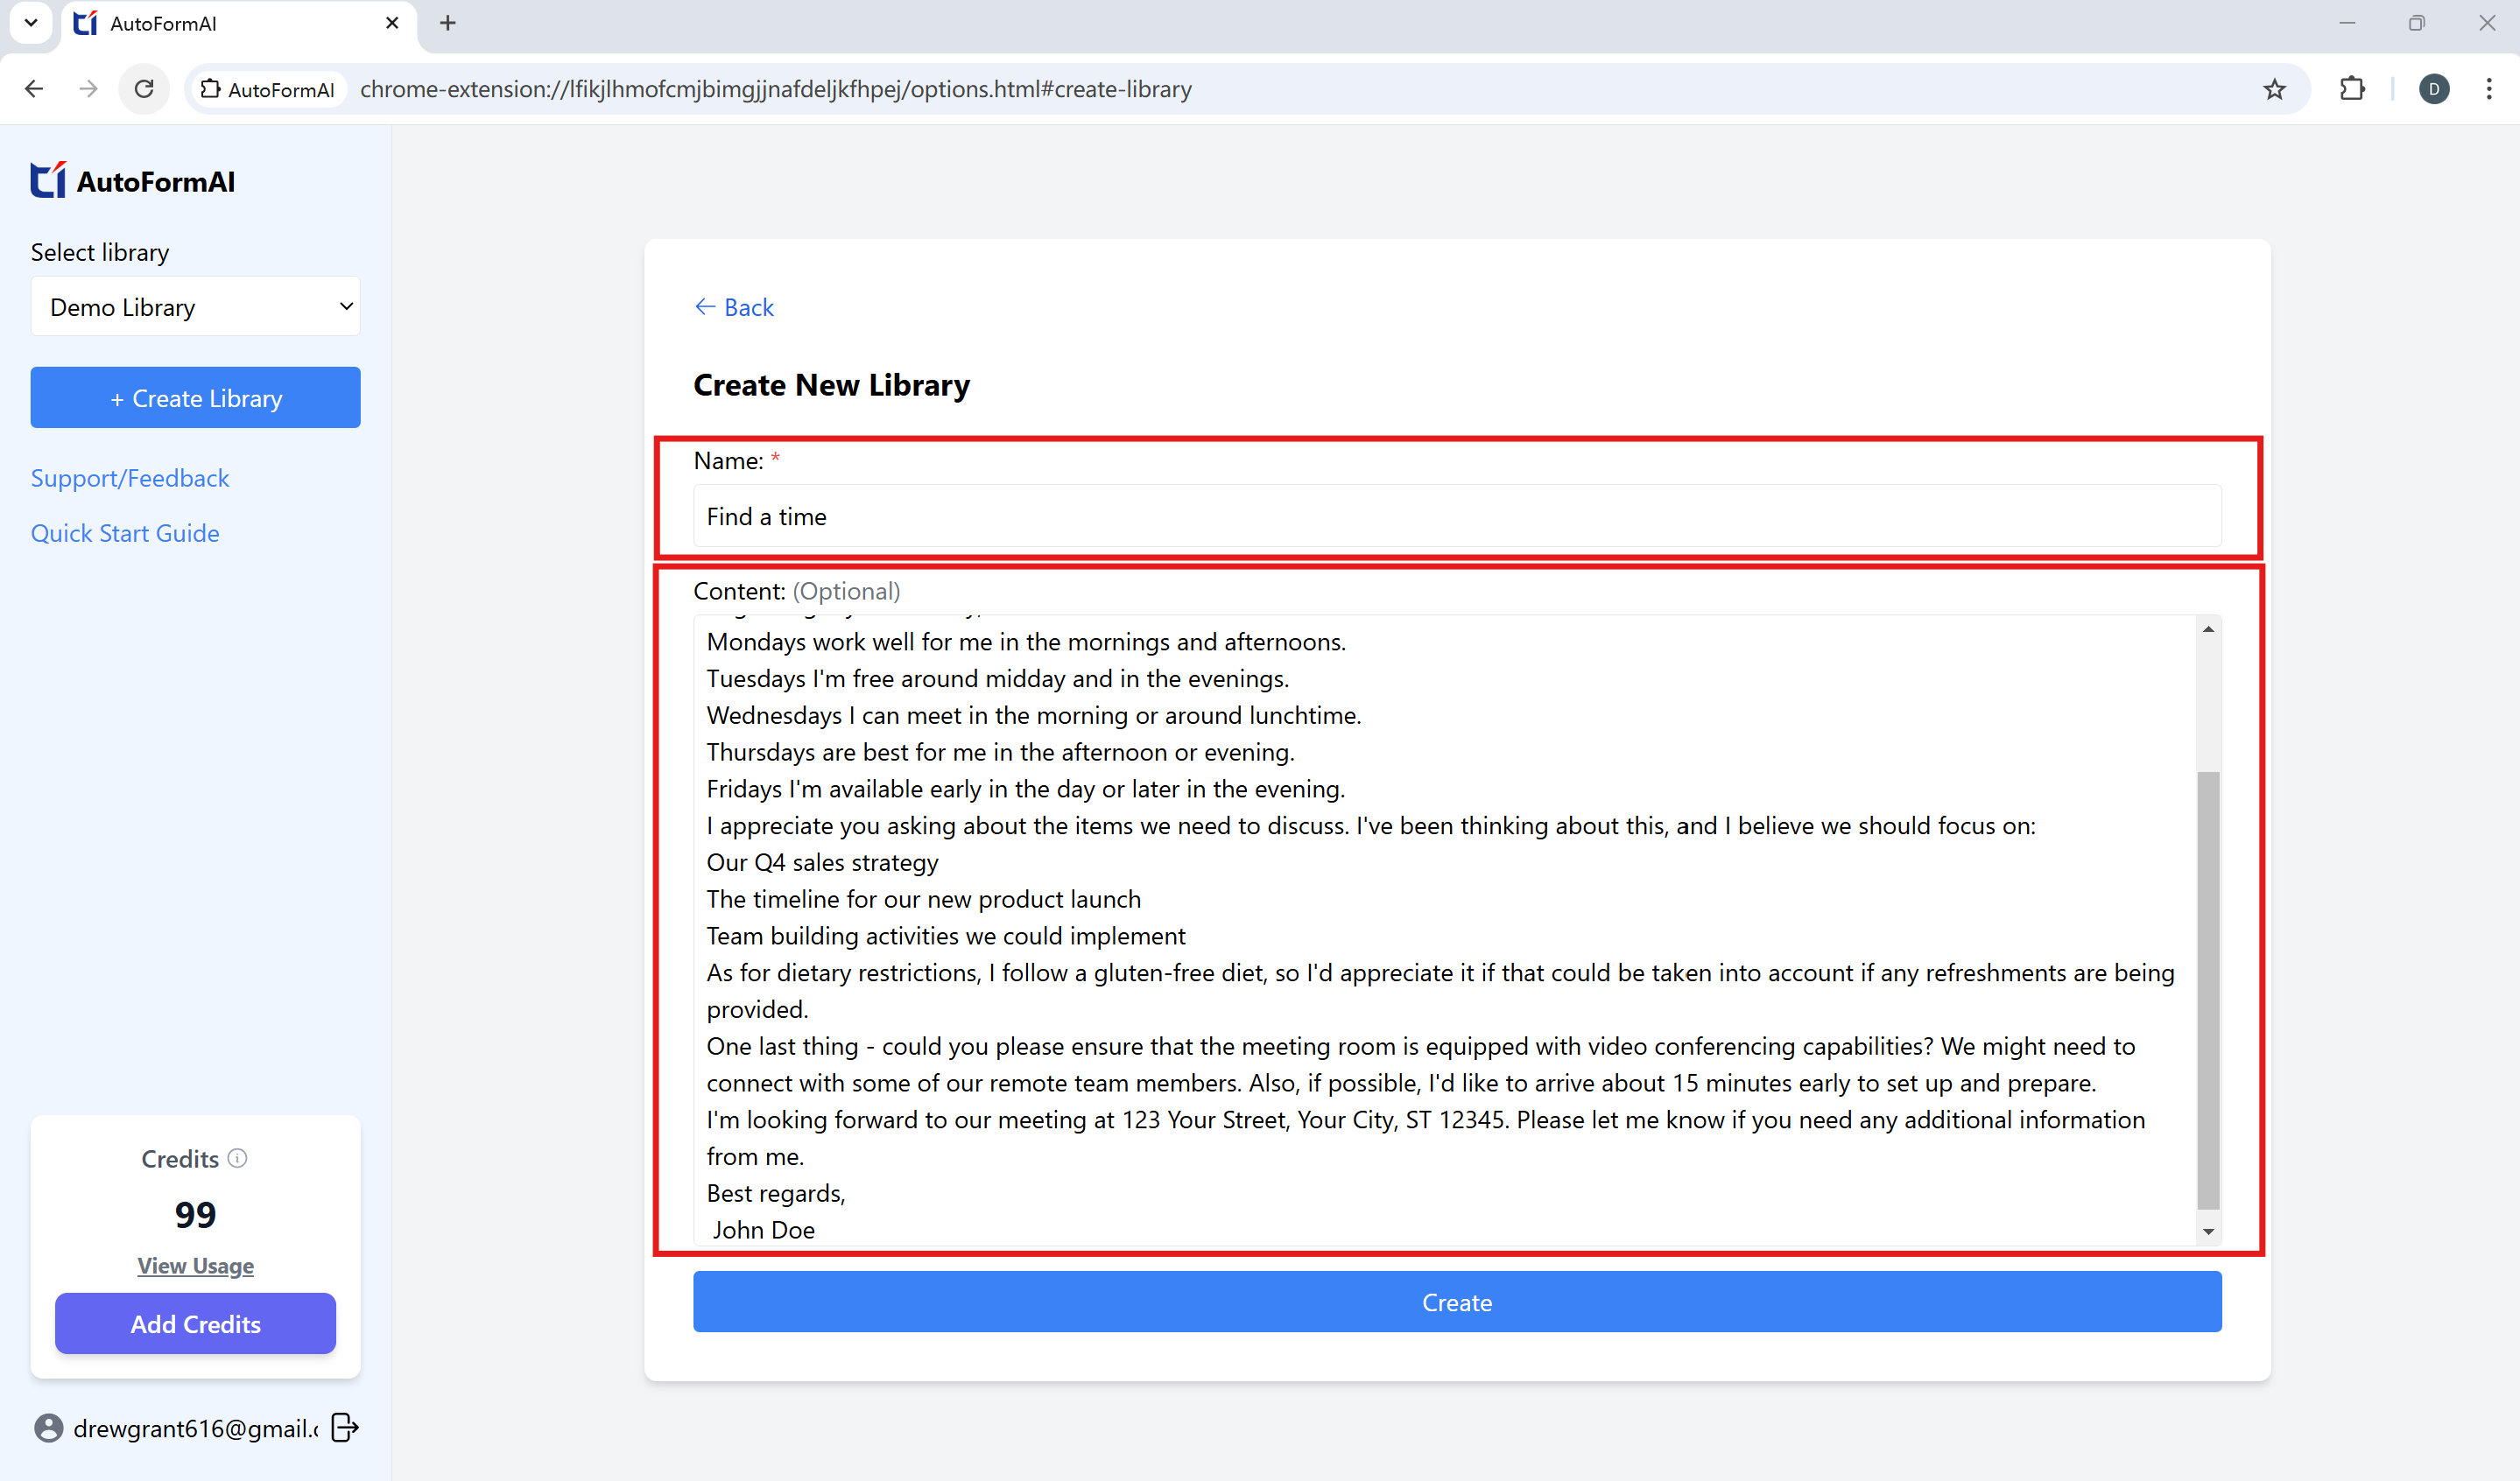Click the AutoFormAI logo icon in sidebar
Viewport: 2520px width, 1481px height.
48,181
